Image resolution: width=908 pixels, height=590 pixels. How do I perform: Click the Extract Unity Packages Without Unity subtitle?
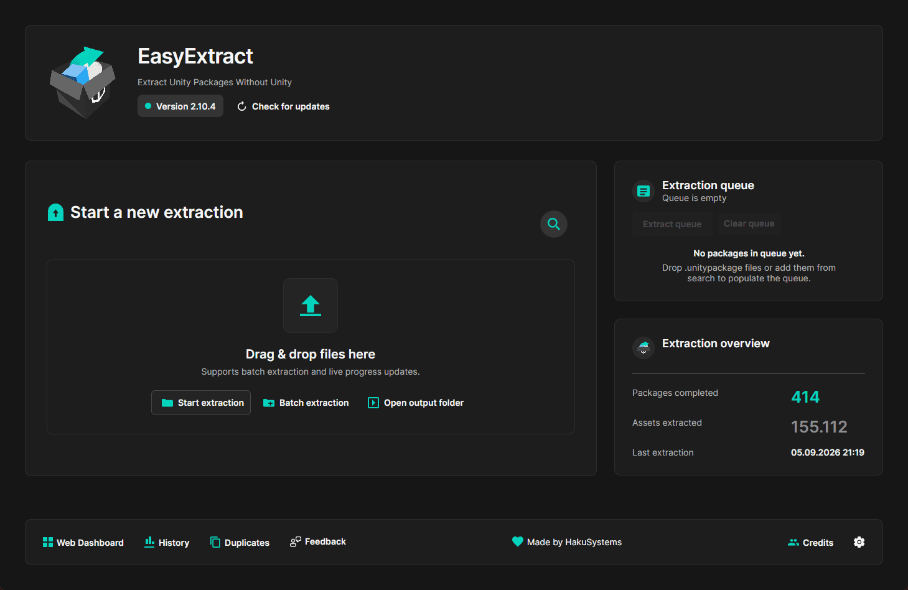click(x=215, y=82)
